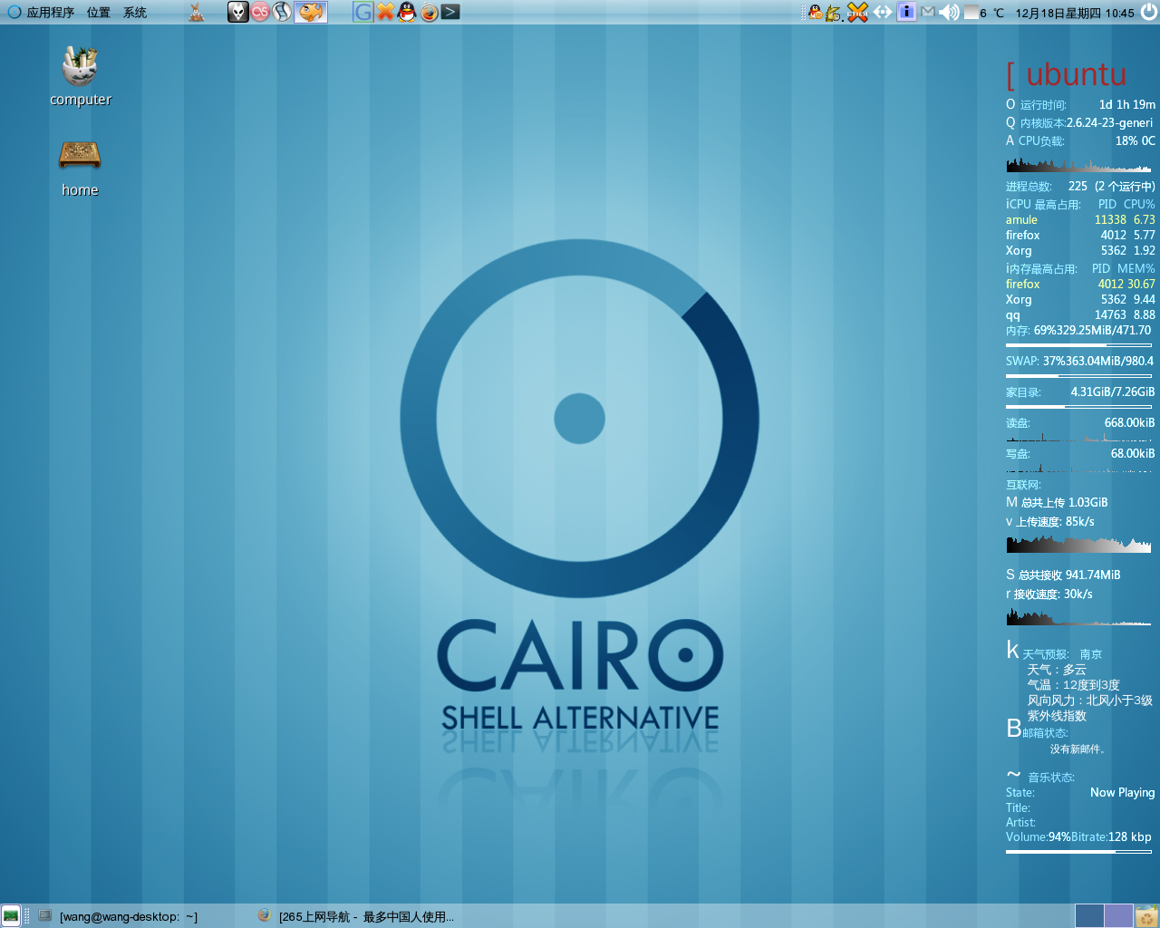This screenshot has height=928, width=1160.
Task: Open the round S-shaped launcher icon
Action: point(282,12)
